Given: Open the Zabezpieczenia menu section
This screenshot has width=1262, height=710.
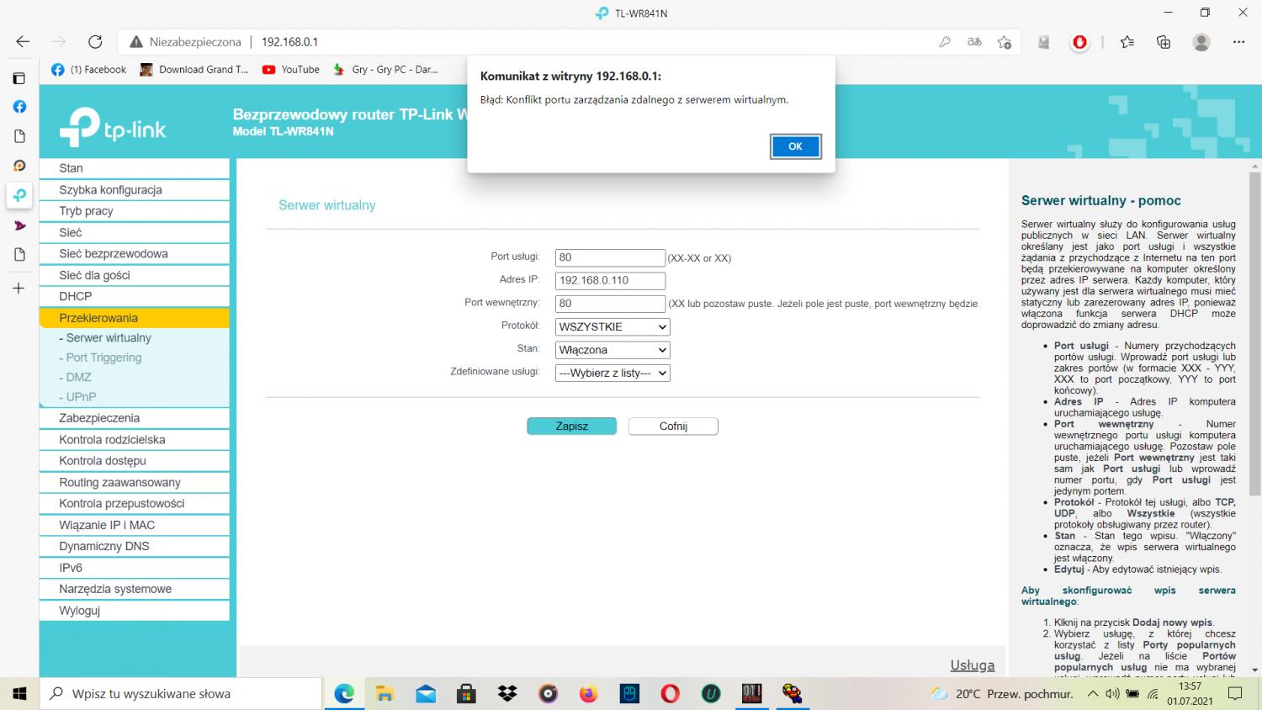Looking at the screenshot, I should [x=99, y=418].
